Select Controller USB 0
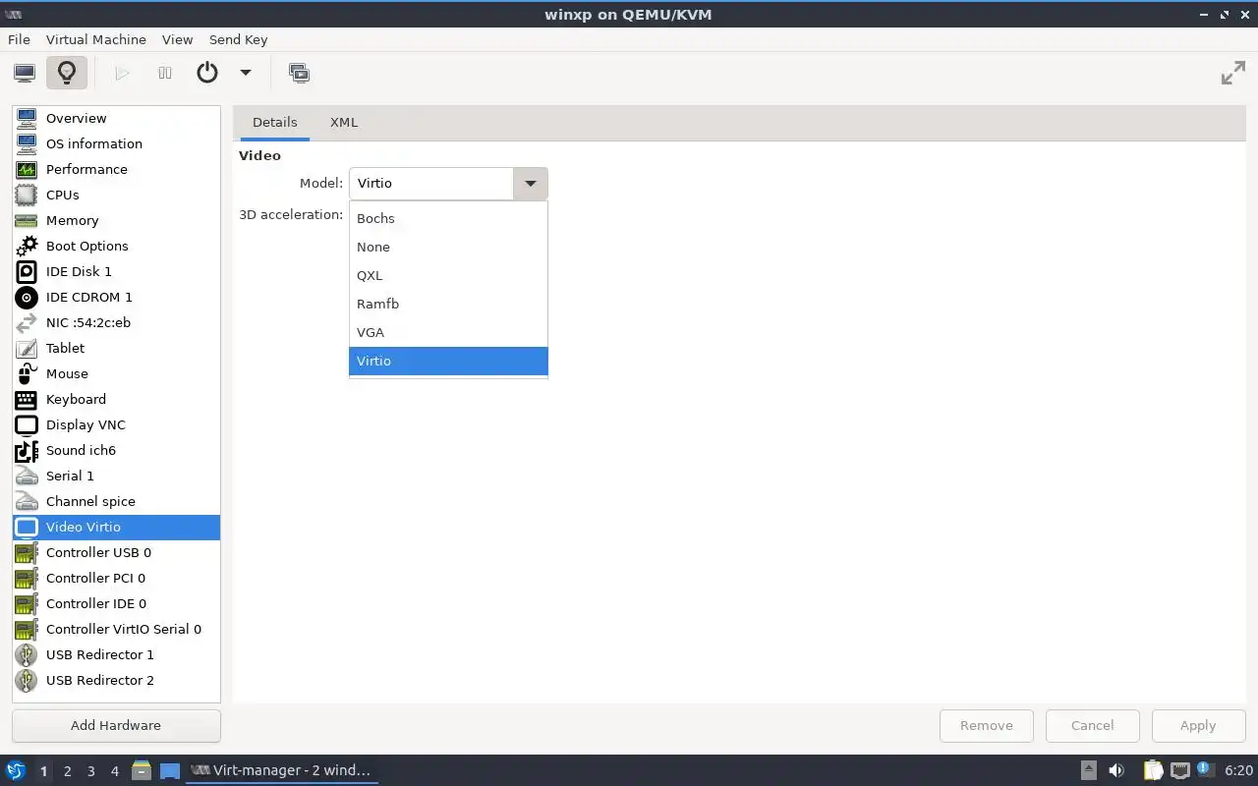The height and width of the screenshot is (786, 1258). [116, 552]
